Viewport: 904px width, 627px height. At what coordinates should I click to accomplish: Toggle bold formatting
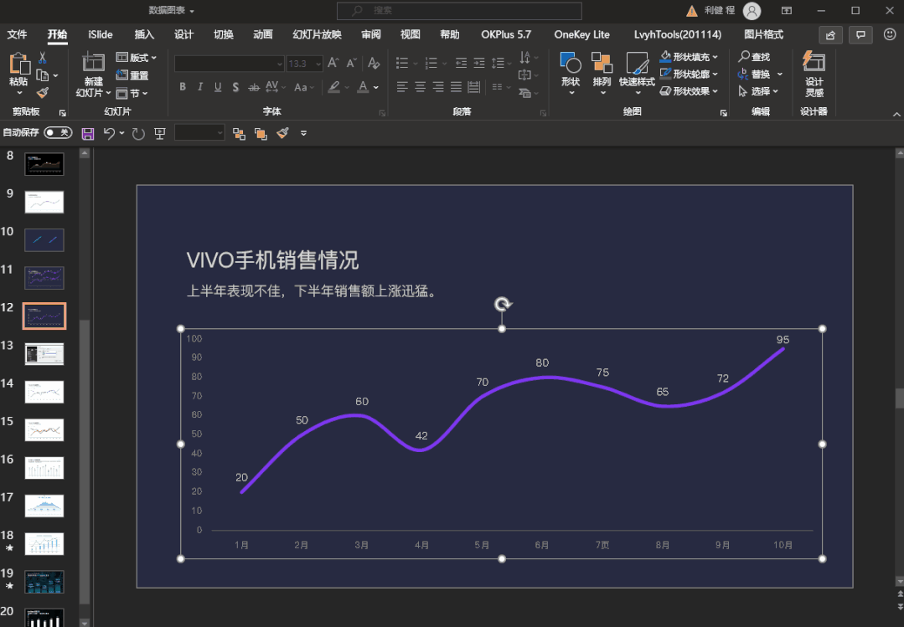(183, 87)
